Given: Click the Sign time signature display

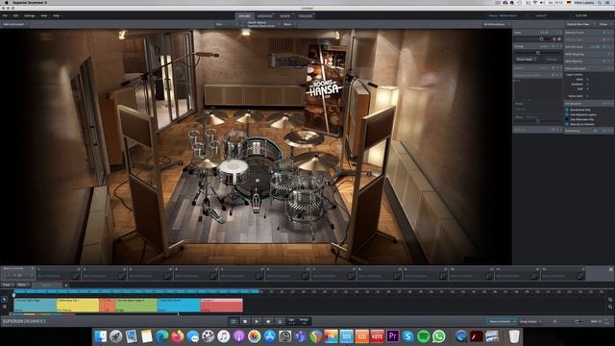Looking at the screenshot, I should point(292,321).
